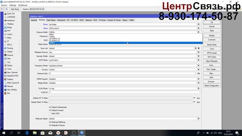Open the Interfaces sidebar entry
Screen dimensions: 242x136
pyautogui.click(x=11, y=20)
